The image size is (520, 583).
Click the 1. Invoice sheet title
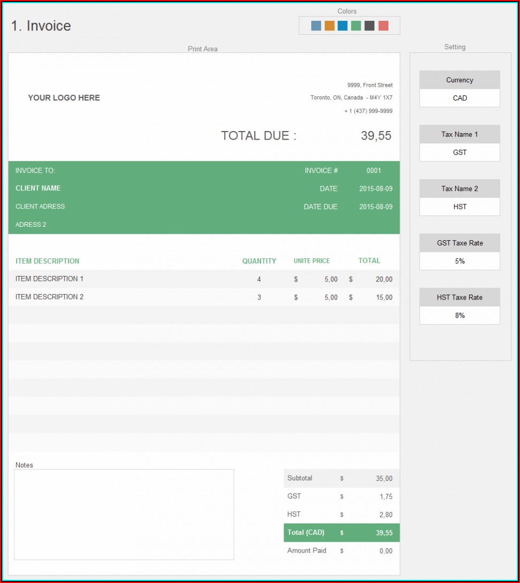[x=41, y=26]
